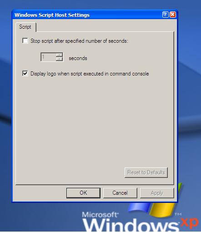The width and height of the screenshot is (201, 232).
Task: Click the question mark help button
Action: click(165, 15)
